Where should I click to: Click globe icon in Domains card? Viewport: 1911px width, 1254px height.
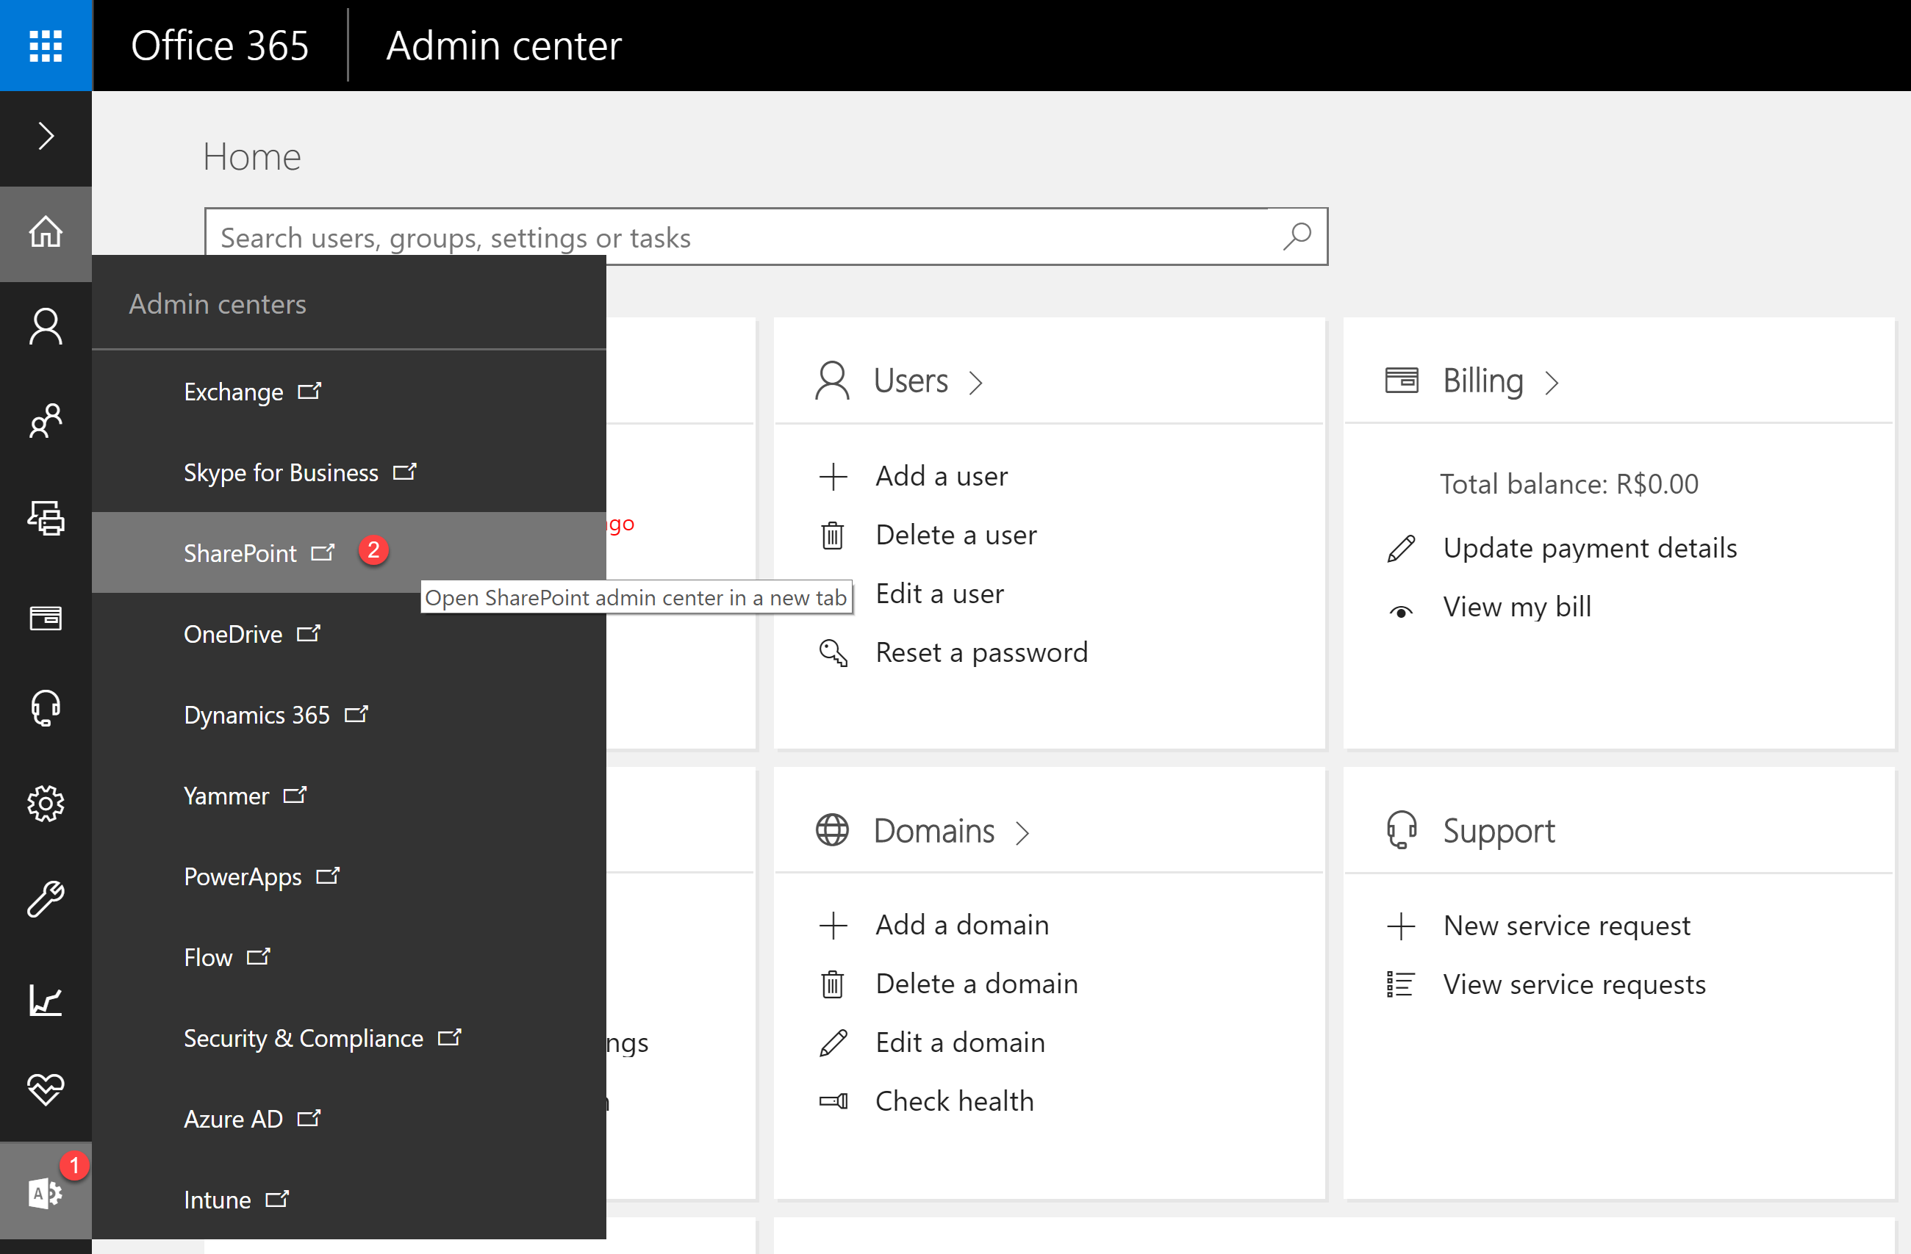[x=833, y=830]
